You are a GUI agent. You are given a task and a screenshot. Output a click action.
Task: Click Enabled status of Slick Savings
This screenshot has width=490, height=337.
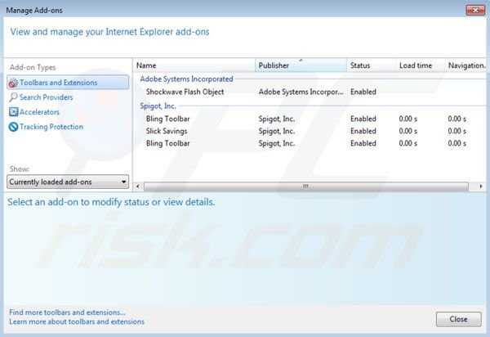(363, 131)
